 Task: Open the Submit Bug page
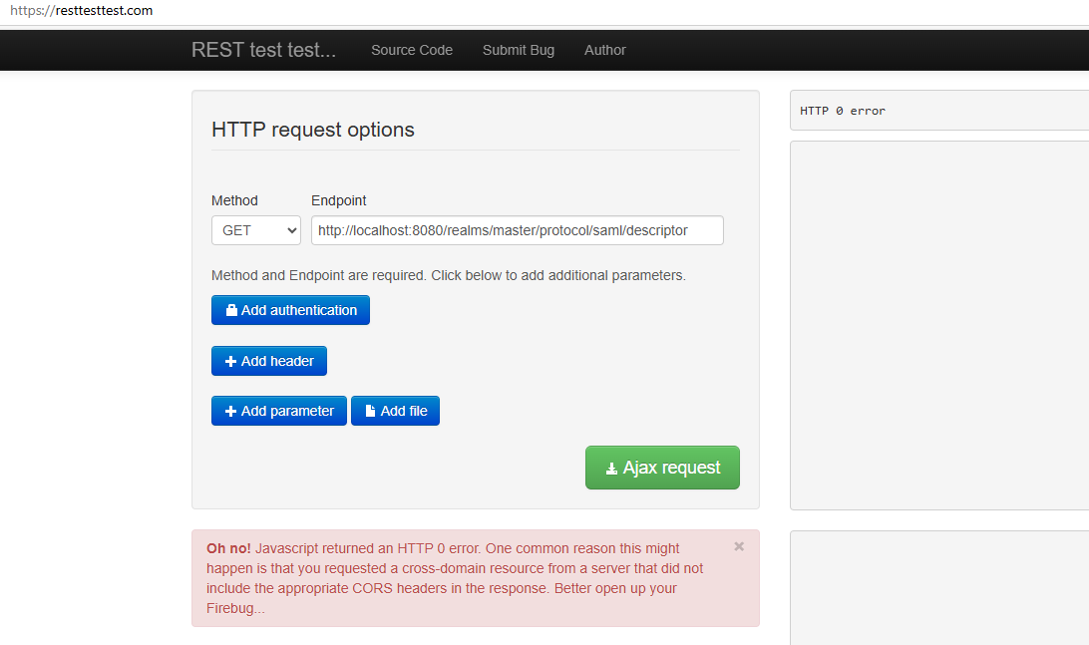pos(518,50)
